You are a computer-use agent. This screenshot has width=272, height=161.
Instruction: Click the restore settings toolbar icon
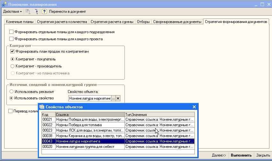pos(36,11)
